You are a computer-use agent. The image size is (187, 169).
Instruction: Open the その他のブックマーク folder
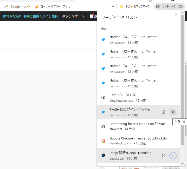134,7
